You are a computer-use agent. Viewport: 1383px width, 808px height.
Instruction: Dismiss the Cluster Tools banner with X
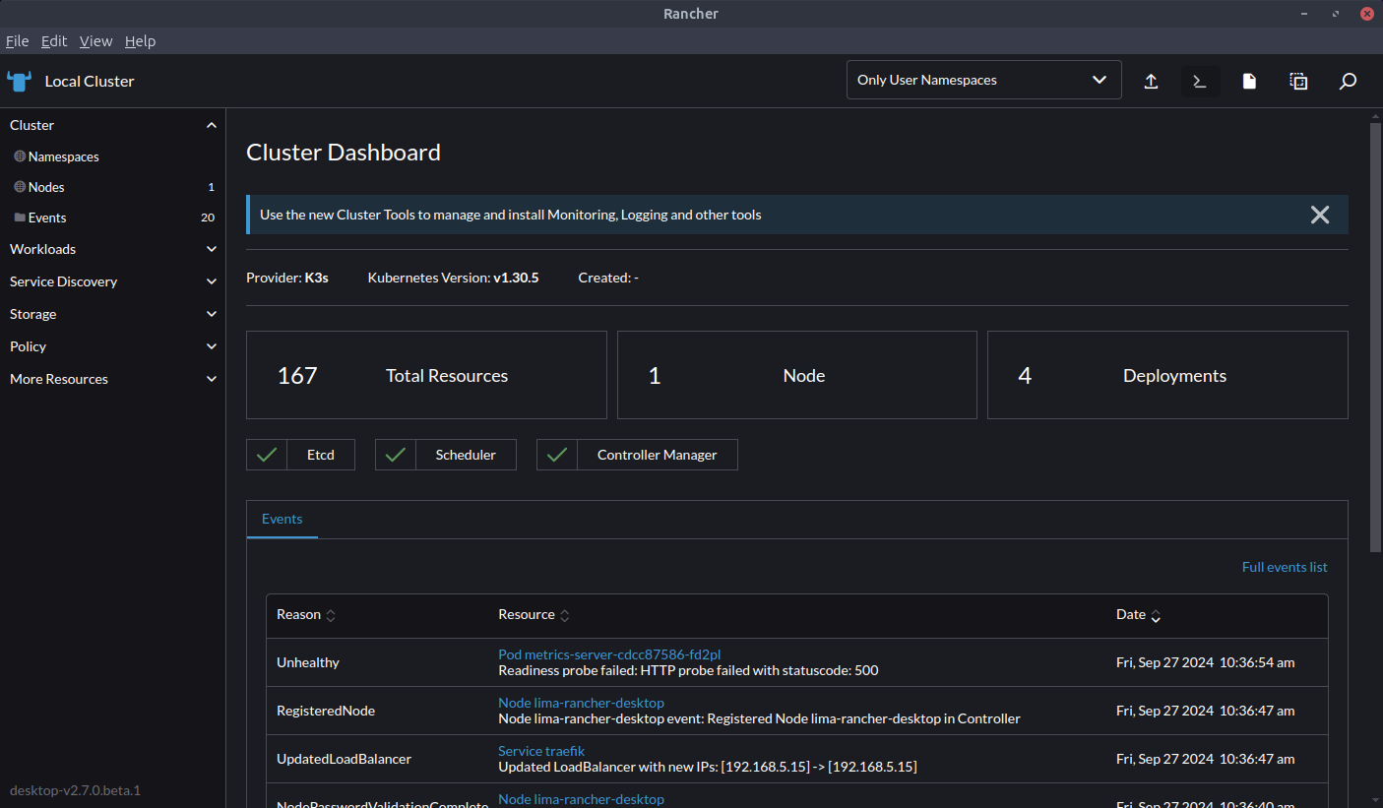pyautogui.click(x=1320, y=215)
